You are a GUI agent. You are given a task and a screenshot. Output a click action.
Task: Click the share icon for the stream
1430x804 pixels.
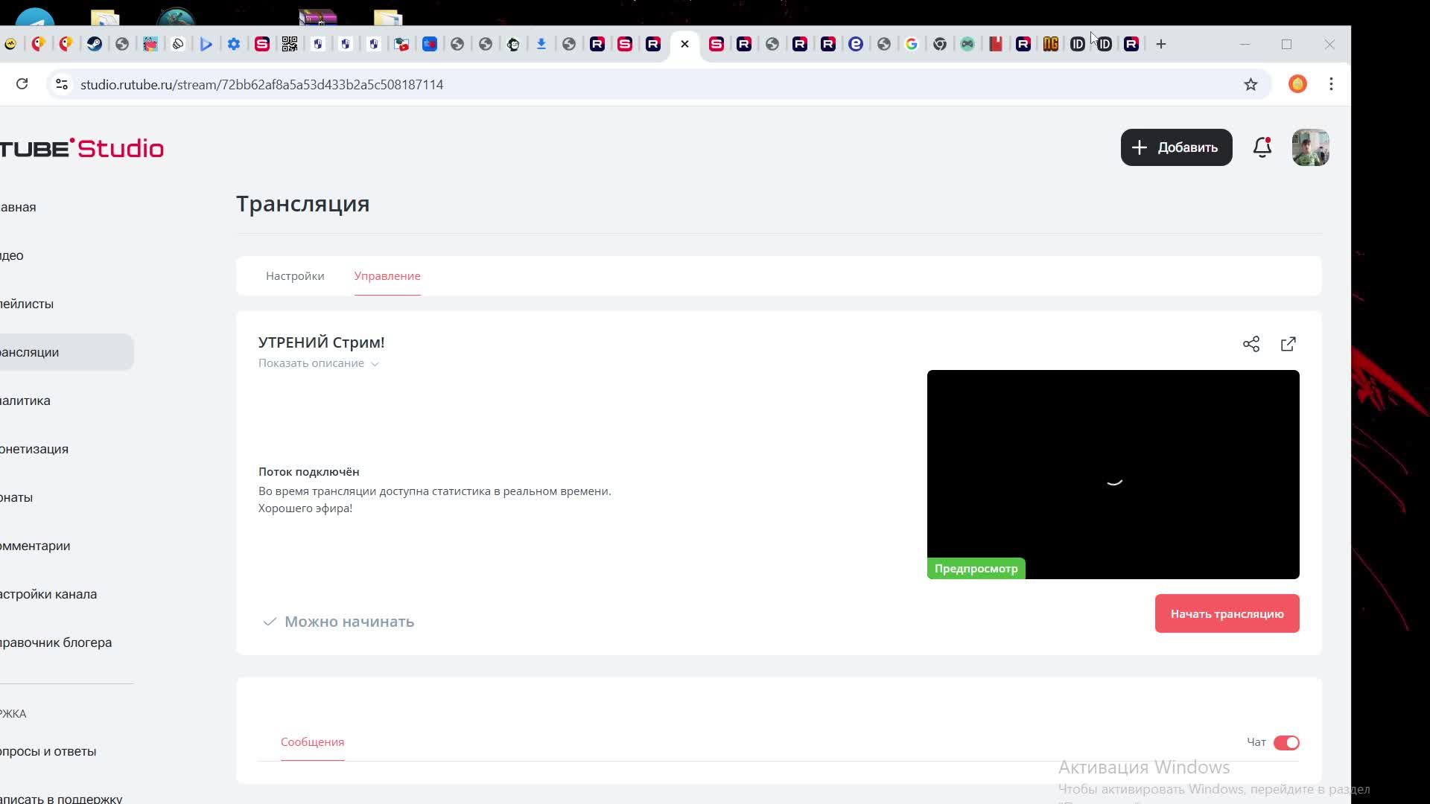(x=1251, y=344)
